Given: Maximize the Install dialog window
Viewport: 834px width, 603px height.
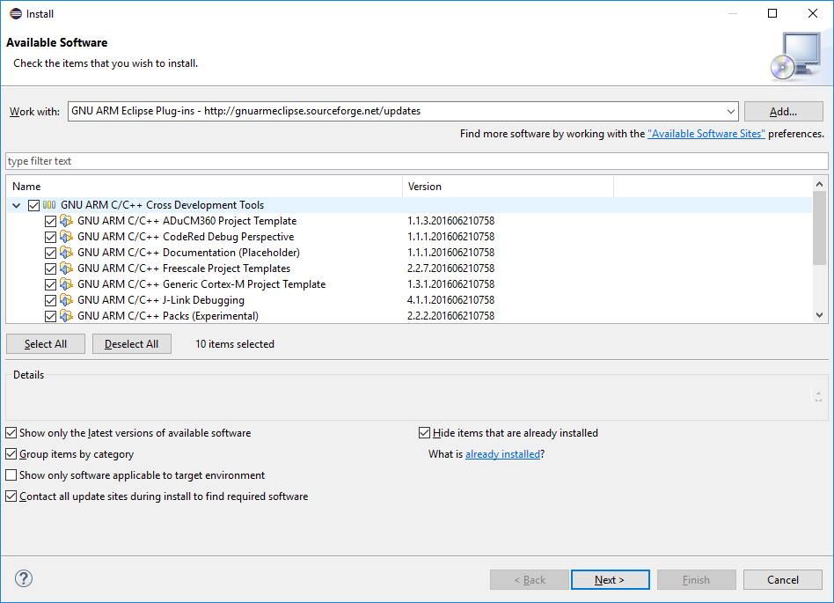Looking at the screenshot, I should coord(772,13).
